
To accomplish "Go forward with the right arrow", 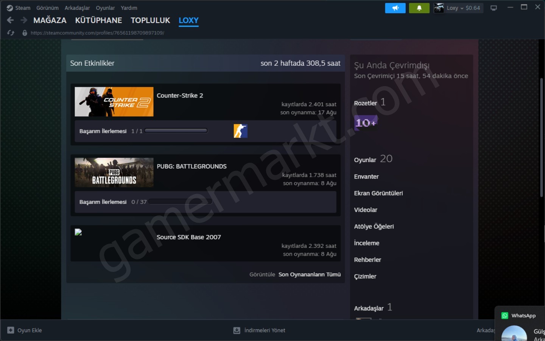I will (24, 20).
